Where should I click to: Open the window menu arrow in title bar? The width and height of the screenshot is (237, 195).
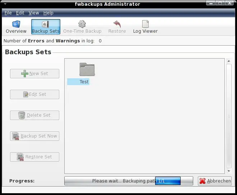tap(5, 4)
